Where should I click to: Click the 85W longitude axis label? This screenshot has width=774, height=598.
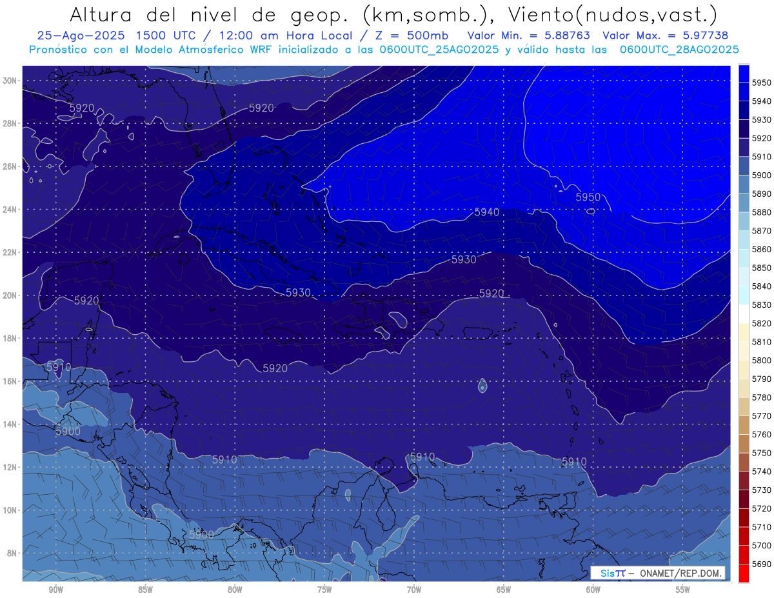pos(145,590)
